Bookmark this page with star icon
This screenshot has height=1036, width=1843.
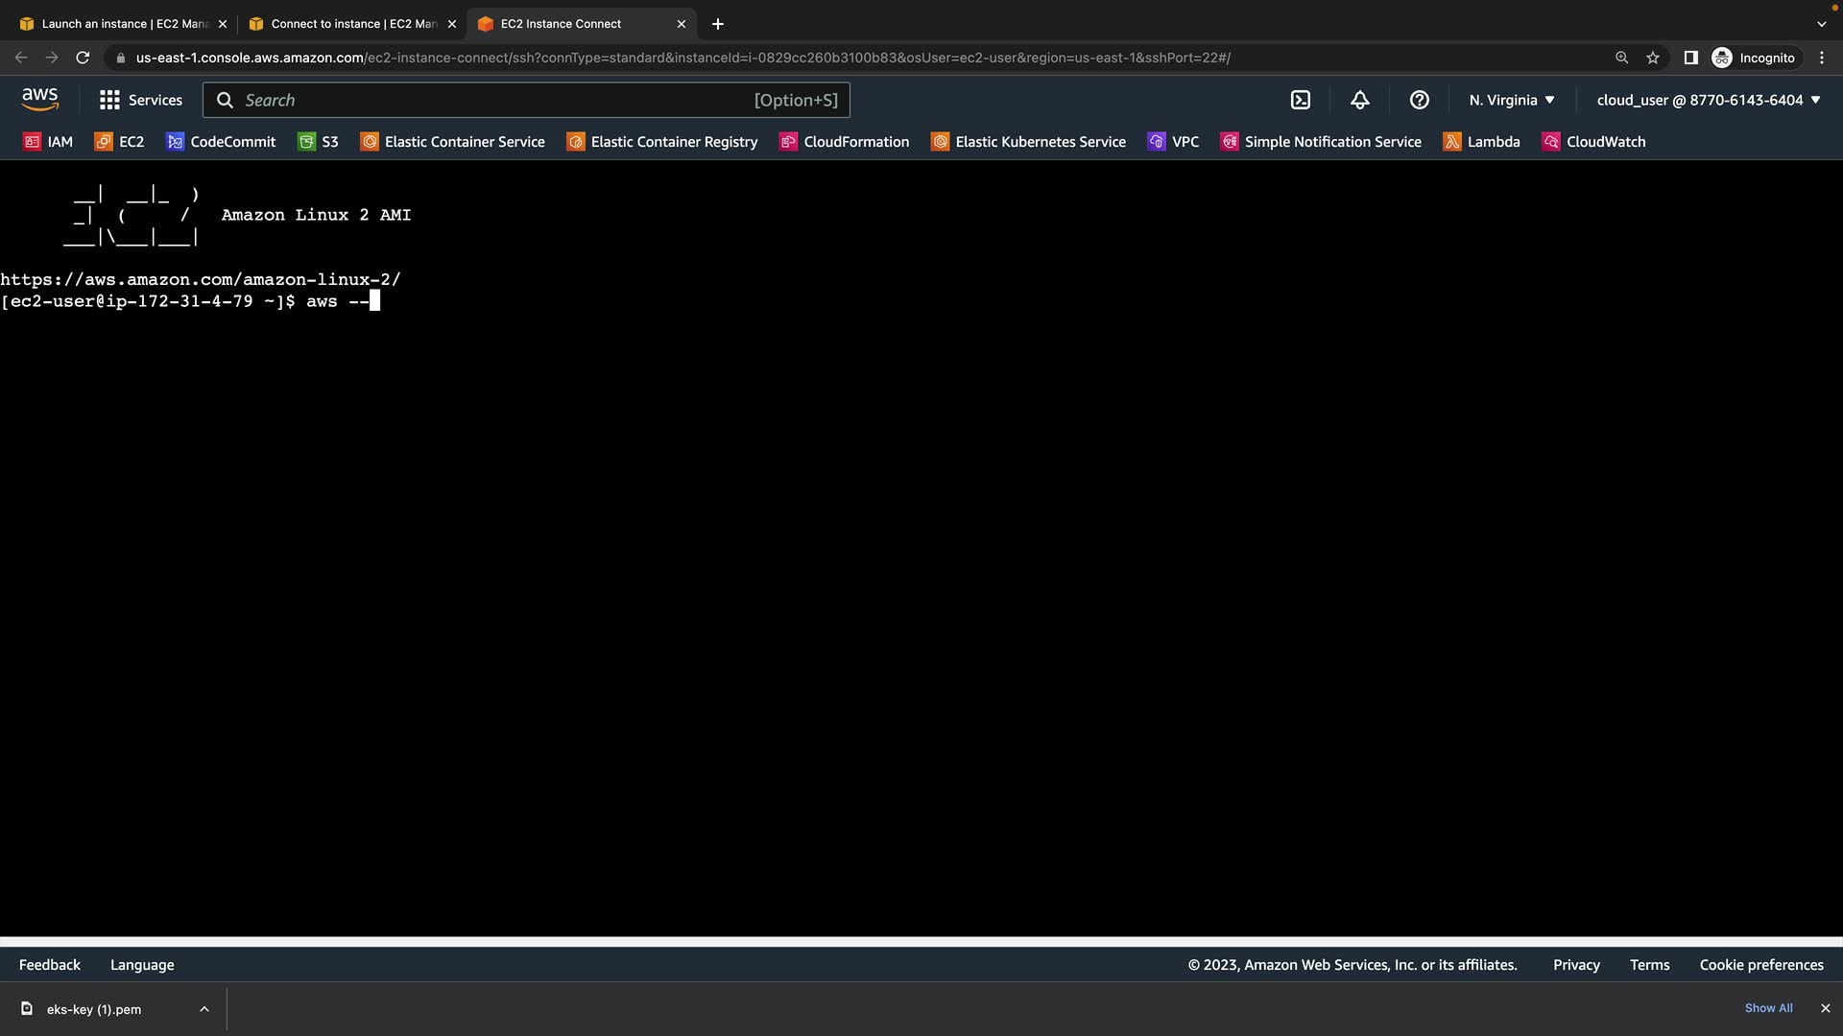(1653, 58)
